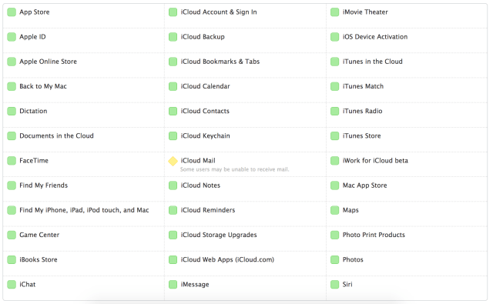Click the green status icon for App Store
Screen dimensions: 493x304
12,12
